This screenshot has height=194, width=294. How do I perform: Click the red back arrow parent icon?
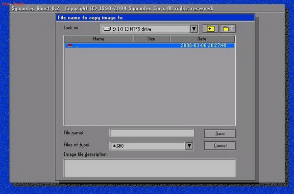(x=70, y=45)
